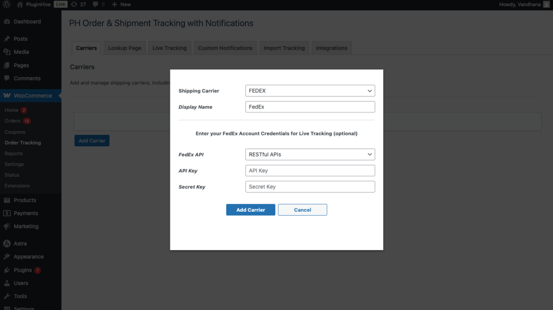
Task: Open the updates icon showing 27
Action: pyautogui.click(x=74, y=5)
